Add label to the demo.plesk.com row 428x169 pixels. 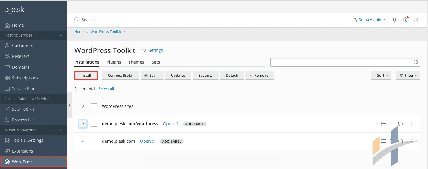coord(172,141)
